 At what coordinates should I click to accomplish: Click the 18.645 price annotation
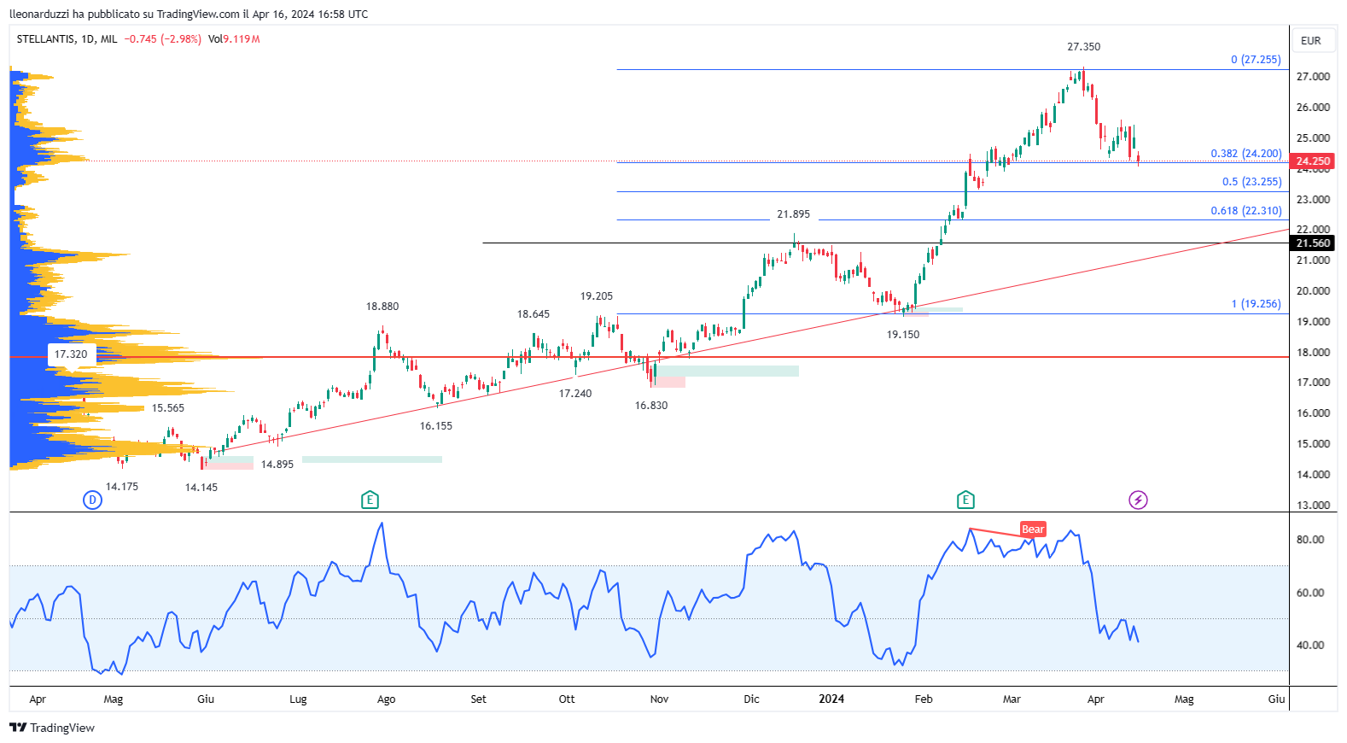coord(534,314)
